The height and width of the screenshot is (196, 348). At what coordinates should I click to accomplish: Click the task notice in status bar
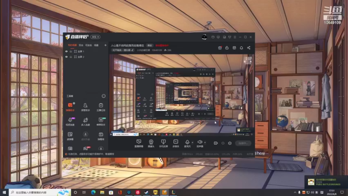(90, 154)
